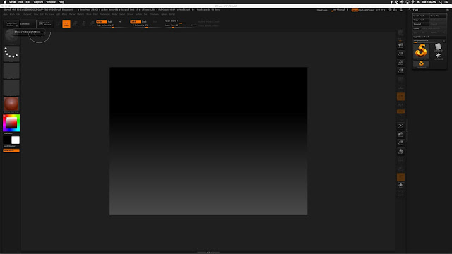Screen dimensions: 452x254
Task: Collapse the Tool palette header
Action: (415, 10)
